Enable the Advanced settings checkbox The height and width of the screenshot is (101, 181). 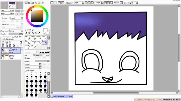26,71
